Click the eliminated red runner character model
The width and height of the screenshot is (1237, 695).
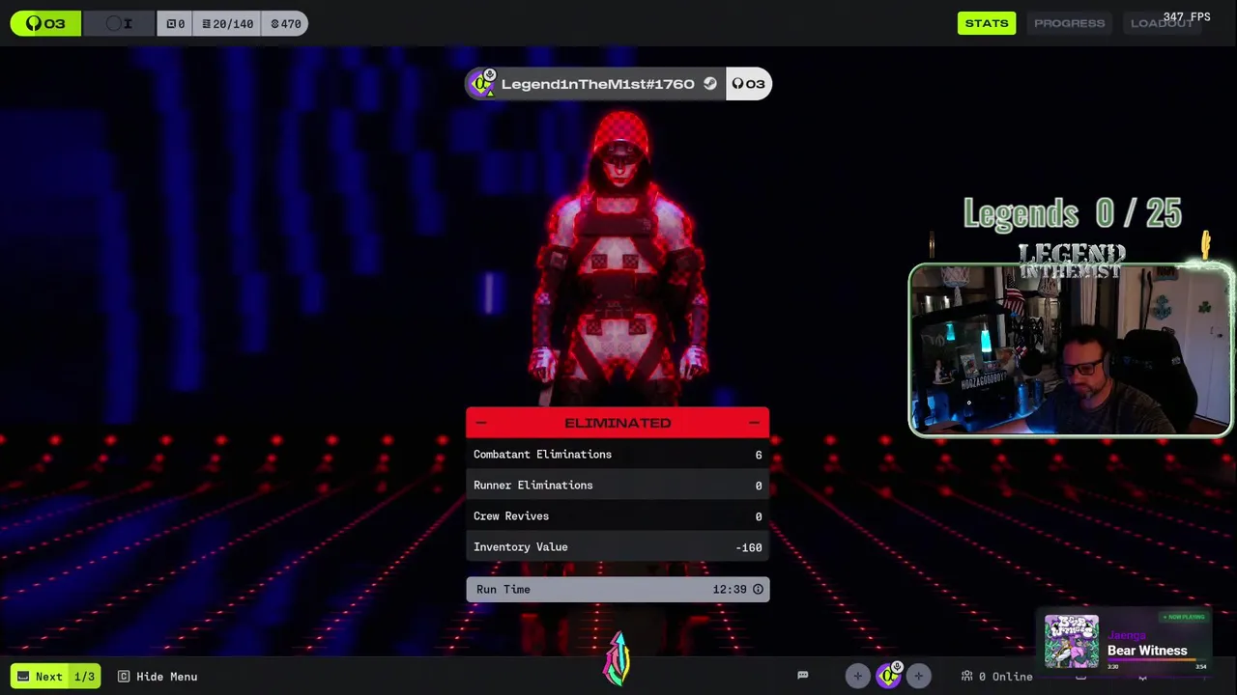[618, 259]
